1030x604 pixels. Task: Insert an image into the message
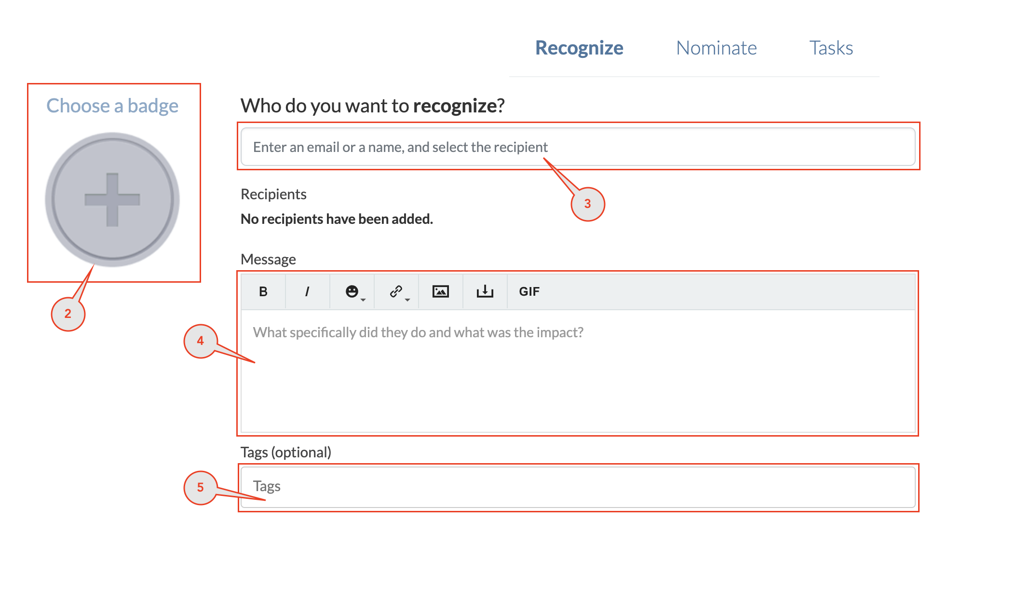pos(440,291)
